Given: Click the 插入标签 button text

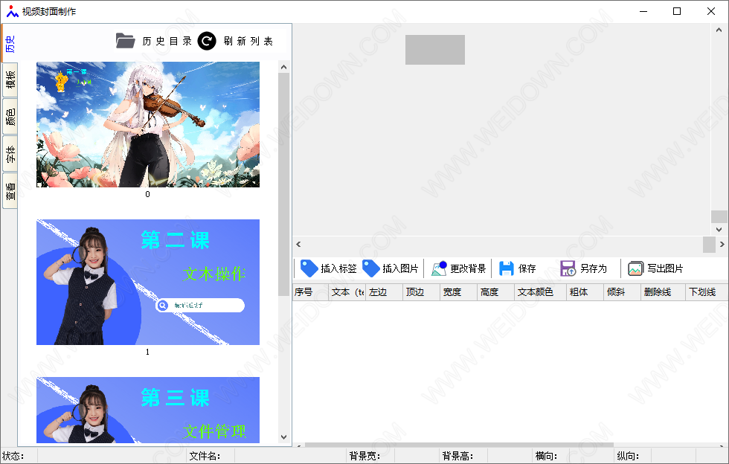Looking at the screenshot, I should click(338, 268).
